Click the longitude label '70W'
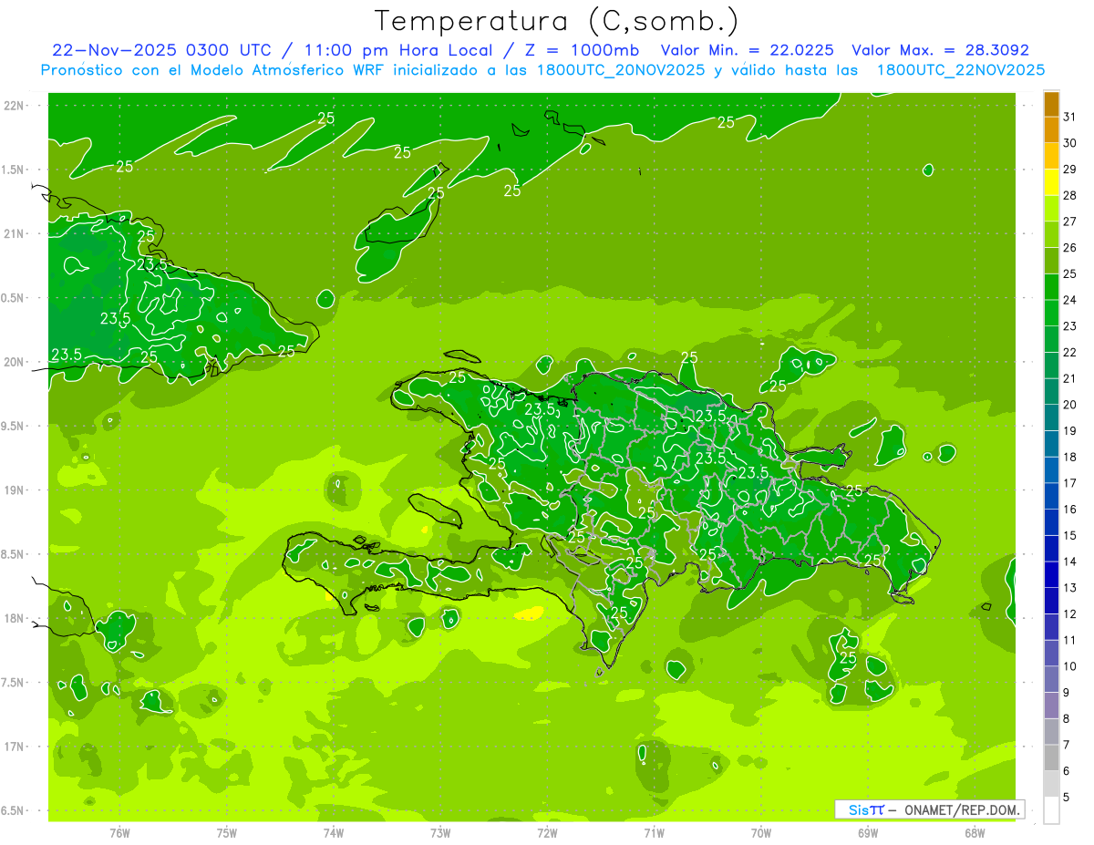This screenshot has height=845, width=1094. [x=761, y=832]
